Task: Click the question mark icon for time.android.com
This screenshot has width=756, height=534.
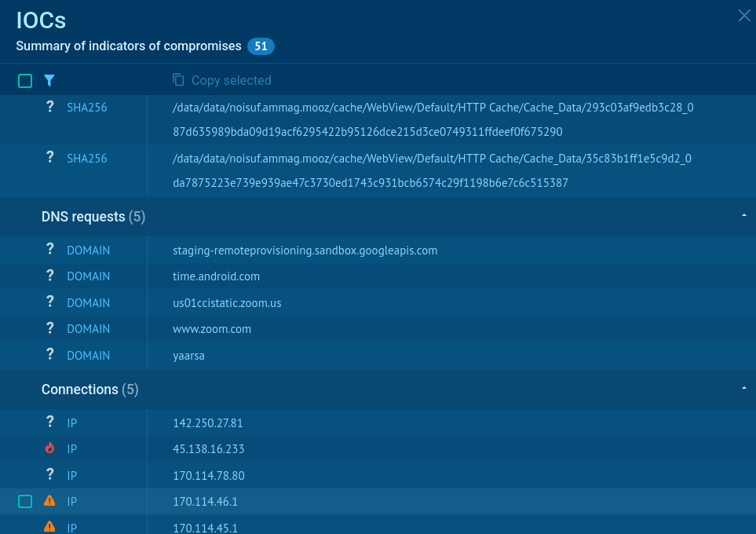Action: 49,276
